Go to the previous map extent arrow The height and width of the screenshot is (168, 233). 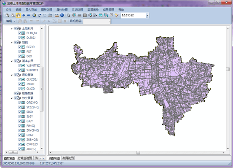(x=24, y=15)
